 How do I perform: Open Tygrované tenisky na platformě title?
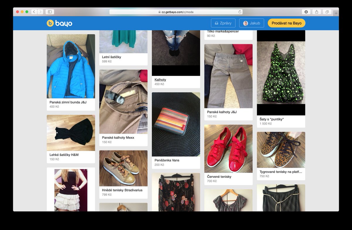click(281, 172)
